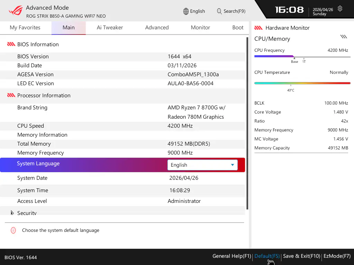Click the Processor Information stripes icon

click(11, 95)
